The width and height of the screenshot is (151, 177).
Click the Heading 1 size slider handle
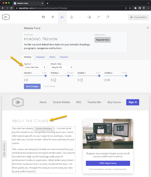point(46,76)
